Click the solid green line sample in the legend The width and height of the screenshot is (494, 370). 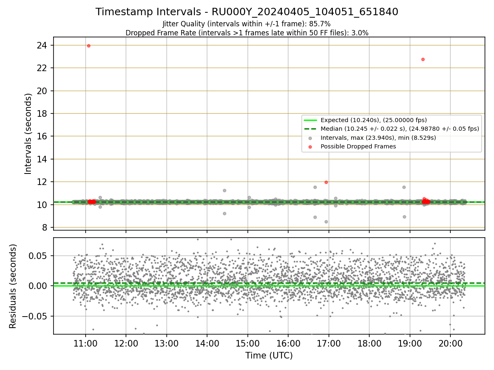coord(310,120)
